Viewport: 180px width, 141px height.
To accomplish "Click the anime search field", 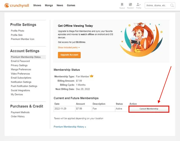I will click(x=160, y=5).
